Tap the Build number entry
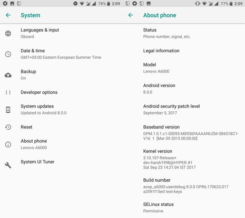Image resolution: width=245 pixels, height=218 pixels. coord(184,186)
